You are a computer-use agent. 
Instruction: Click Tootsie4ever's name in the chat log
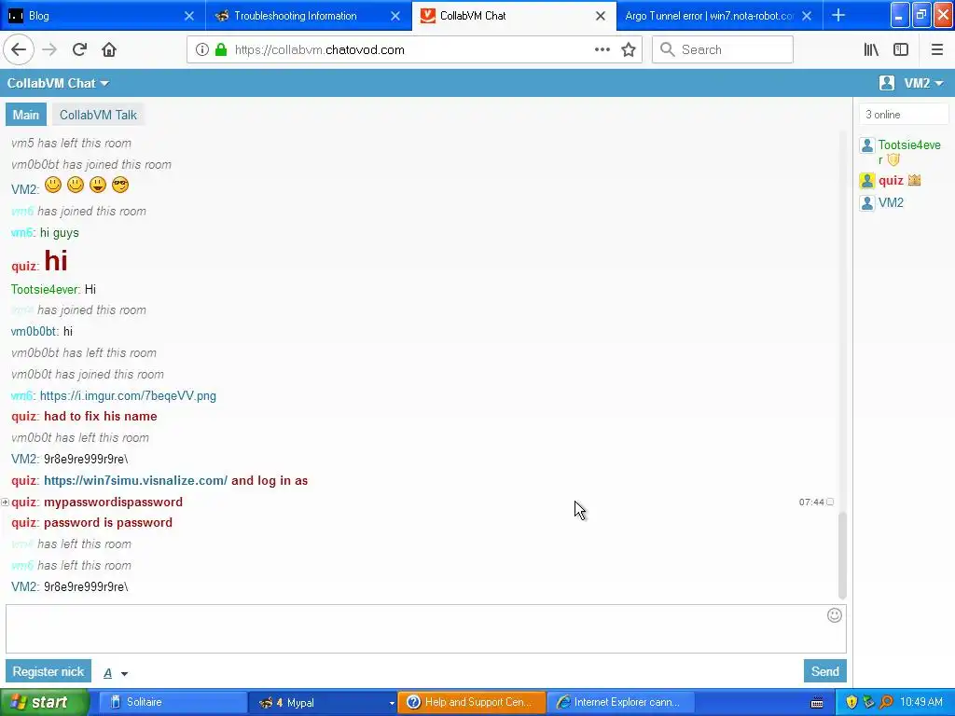click(x=45, y=289)
